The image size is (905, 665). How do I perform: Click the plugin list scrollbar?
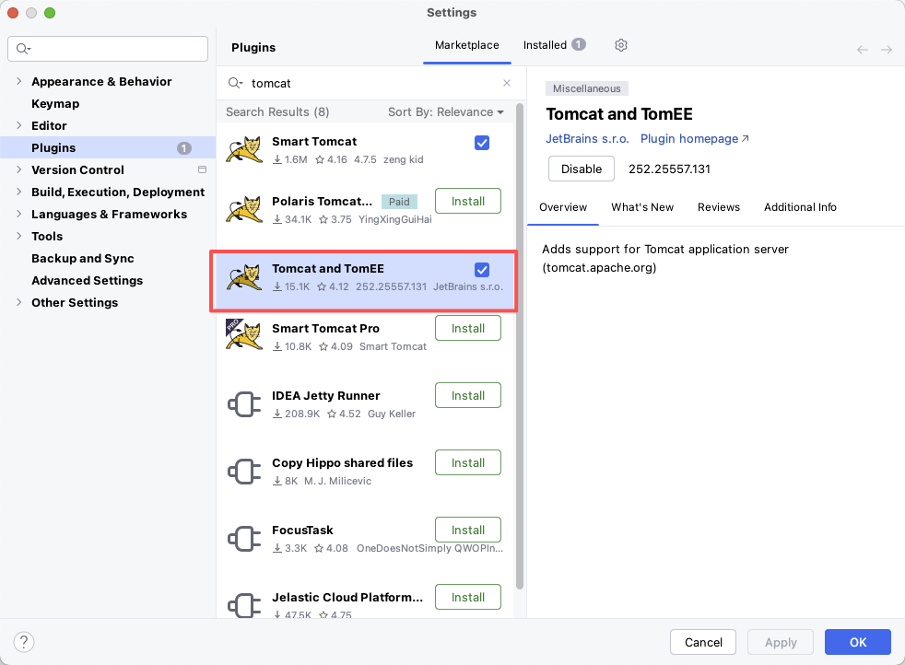[x=520, y=346]
